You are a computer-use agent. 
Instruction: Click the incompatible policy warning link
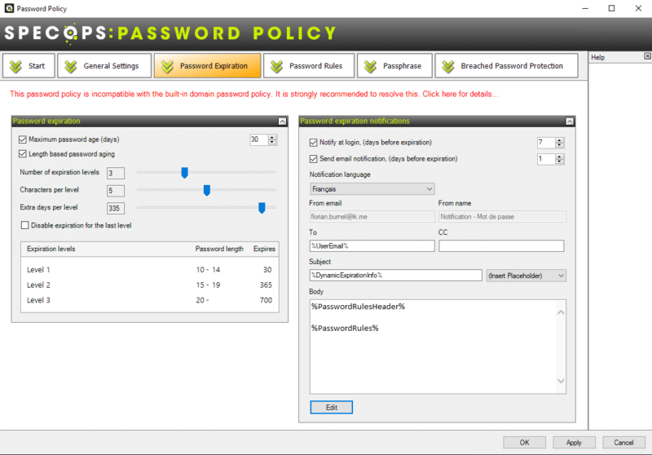click(254, 94)
